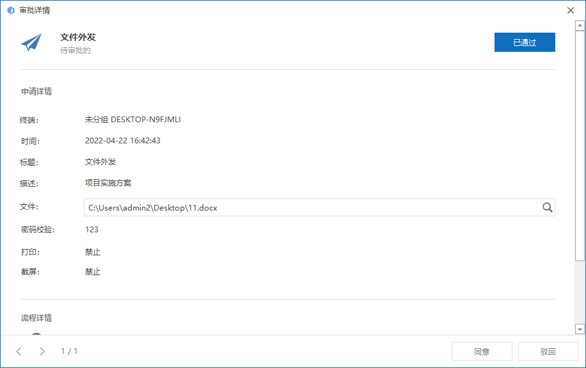The image size is (586, 368).
Task: Click the 已通过 status button
Action: point(525,43)
